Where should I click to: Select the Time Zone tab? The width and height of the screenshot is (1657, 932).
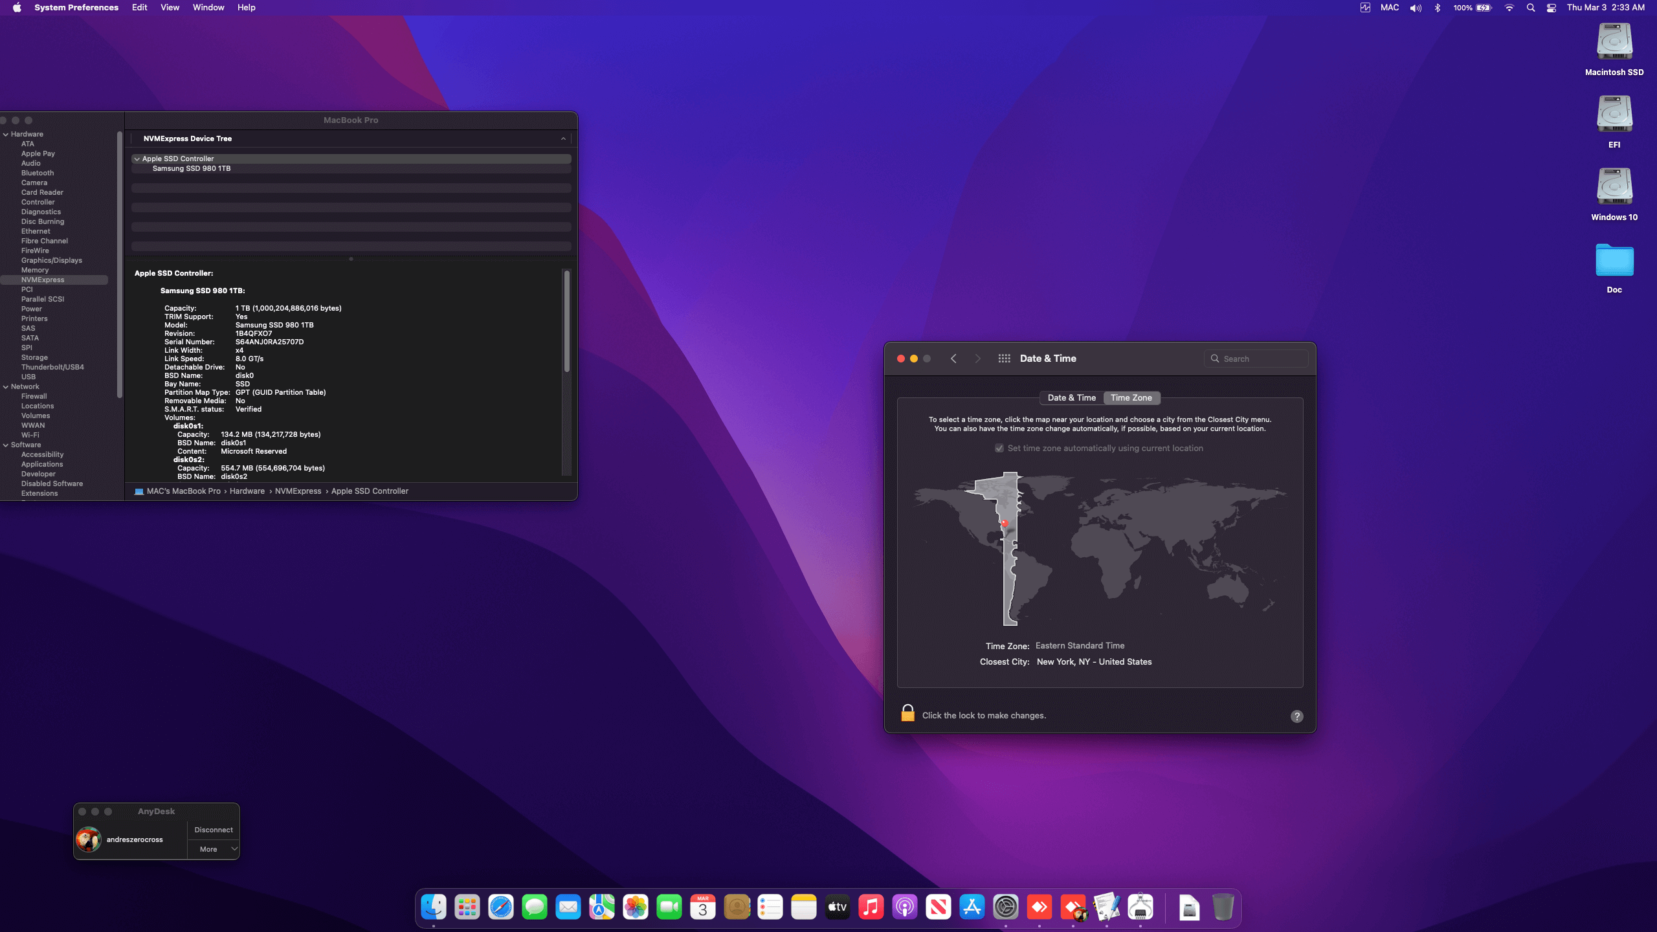pyautogui.click(x=1131, y=397)
